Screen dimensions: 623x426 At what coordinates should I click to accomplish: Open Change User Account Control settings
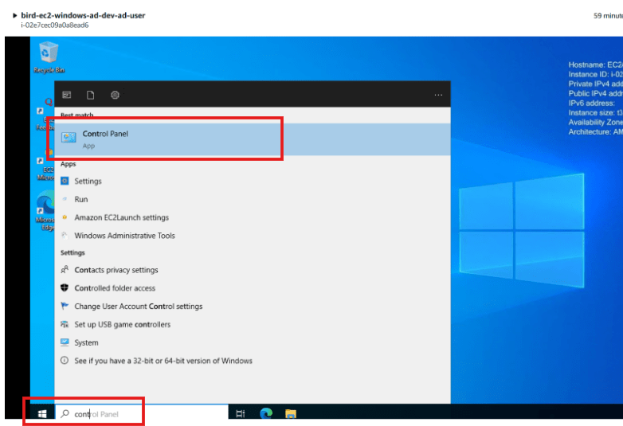point(253,307)
